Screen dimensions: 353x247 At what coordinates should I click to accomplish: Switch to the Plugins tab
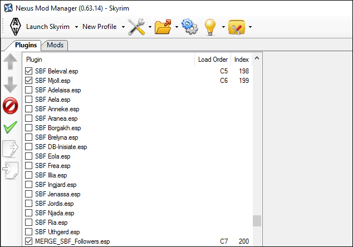(26, 45)
